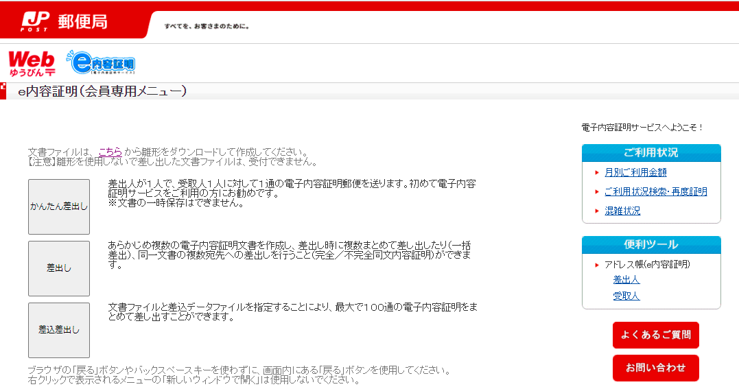Open ご利用状況検索・再度証明 link
739x389 pixels.
(655, 192)
